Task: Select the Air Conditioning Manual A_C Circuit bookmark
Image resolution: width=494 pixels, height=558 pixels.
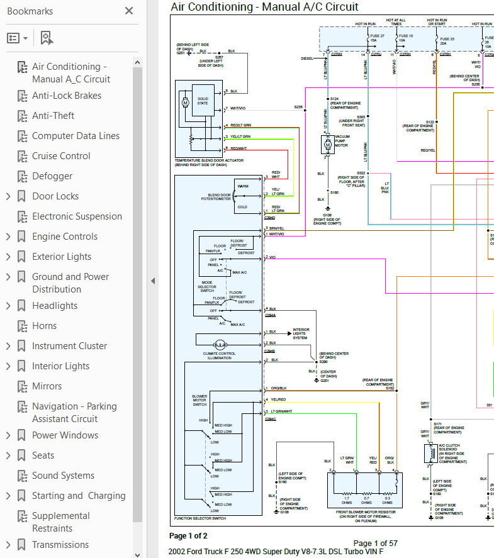Action: (71, 72)
